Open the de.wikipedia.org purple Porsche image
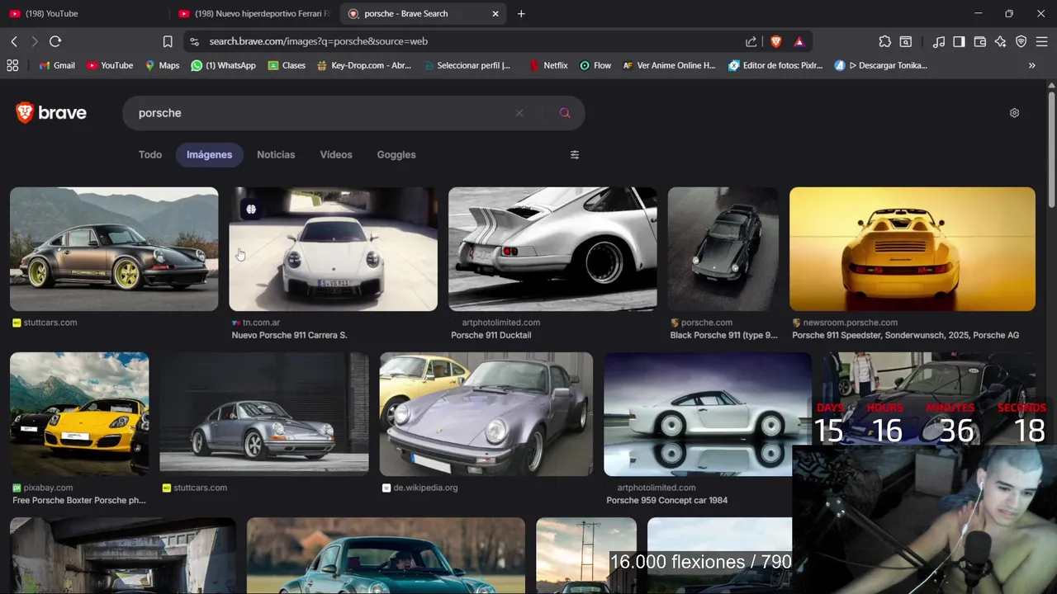The width and height of the screenshot is (1057, 594). tap(486, 414)
